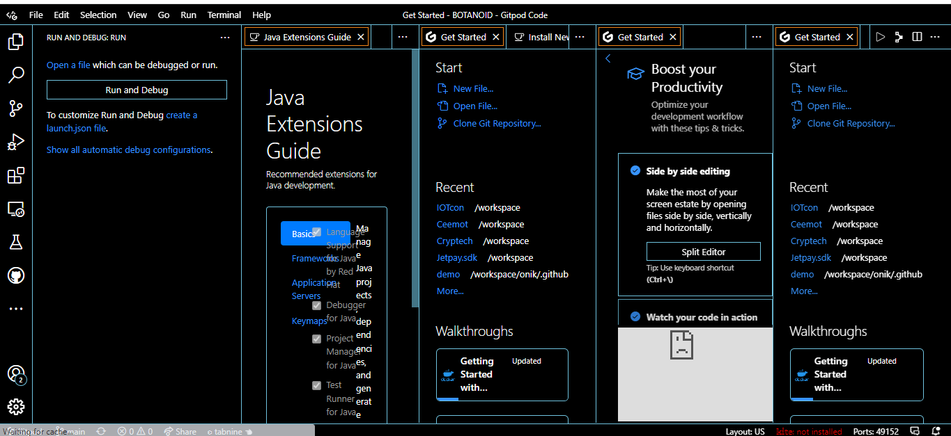Image resolution: width=951 pixels, height=436 pixels.
Task: Close the rightmost Get Started tab
Action: coord(850,37)
